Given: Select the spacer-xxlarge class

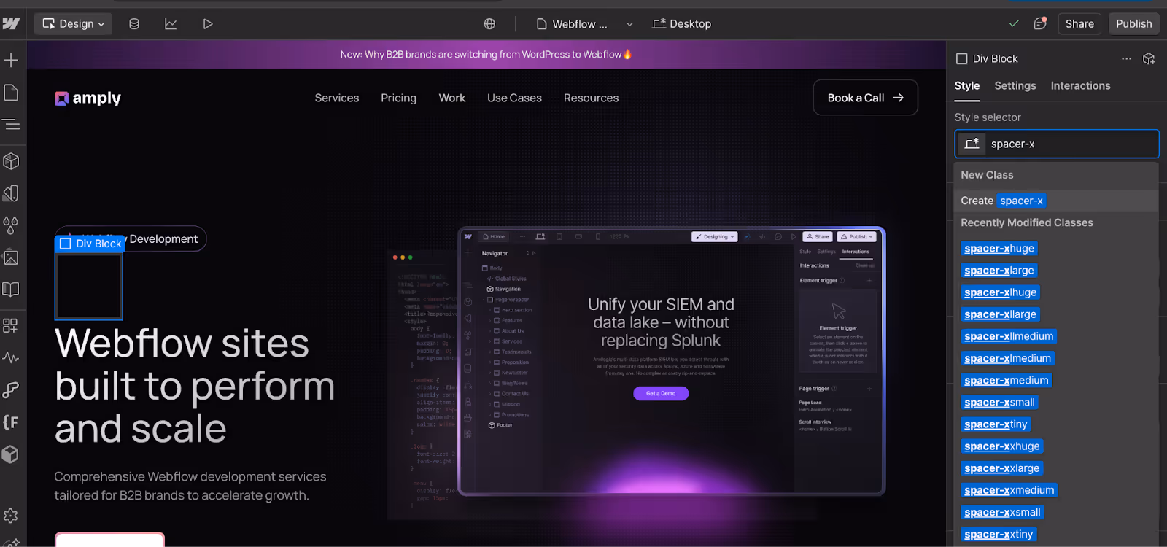Looking at the screenshot, I should coord(1002,468).
